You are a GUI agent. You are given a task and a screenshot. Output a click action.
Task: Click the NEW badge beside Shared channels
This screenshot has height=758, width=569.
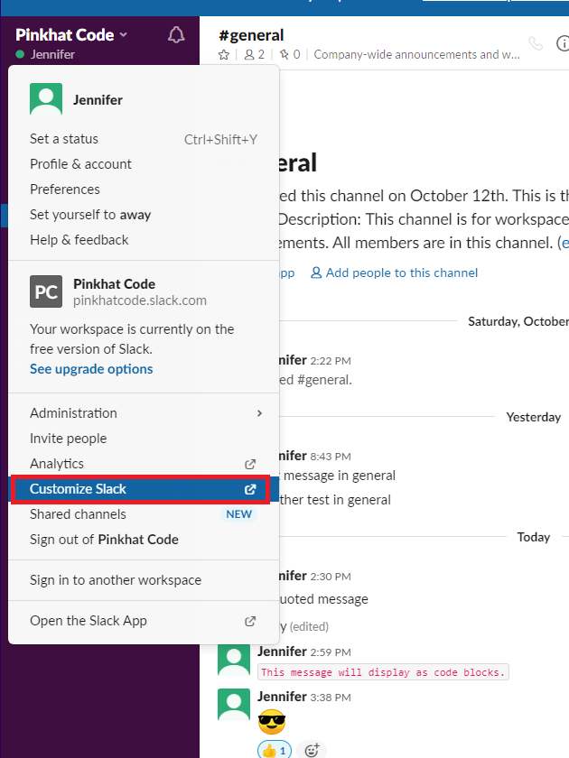point(239,514)
